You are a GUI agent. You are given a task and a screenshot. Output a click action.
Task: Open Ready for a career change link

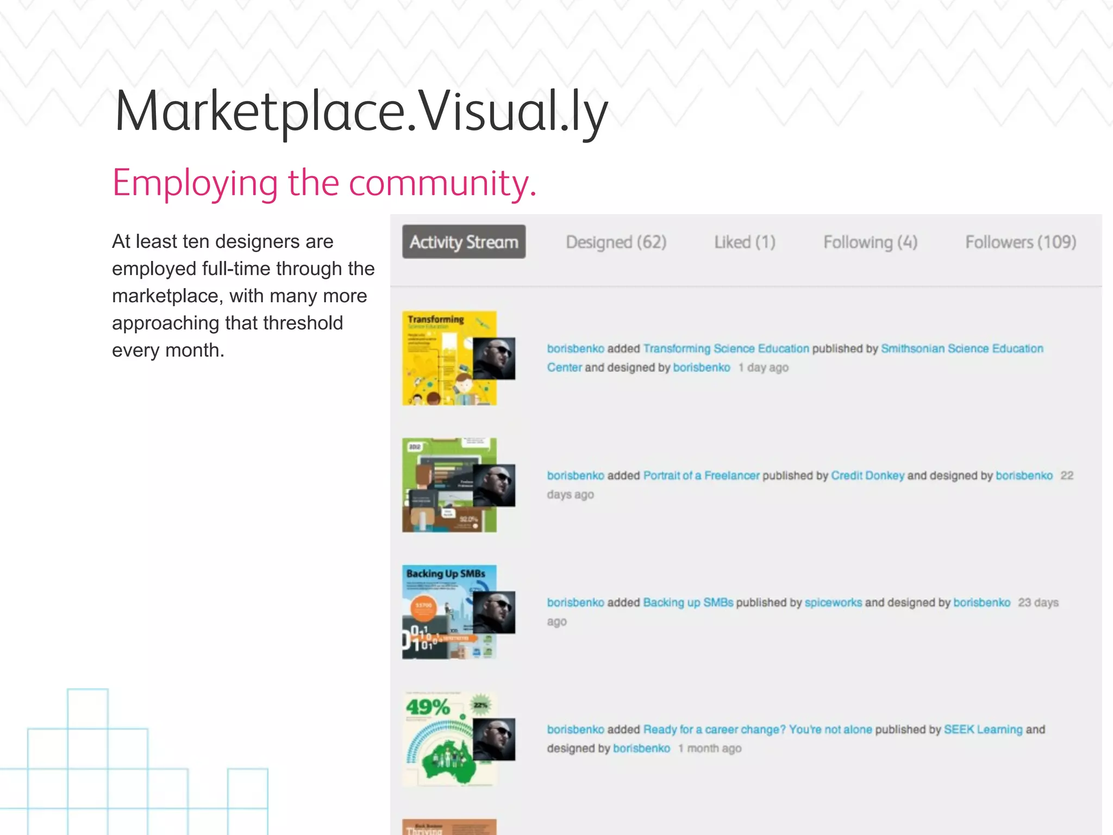tap(758, 730)
